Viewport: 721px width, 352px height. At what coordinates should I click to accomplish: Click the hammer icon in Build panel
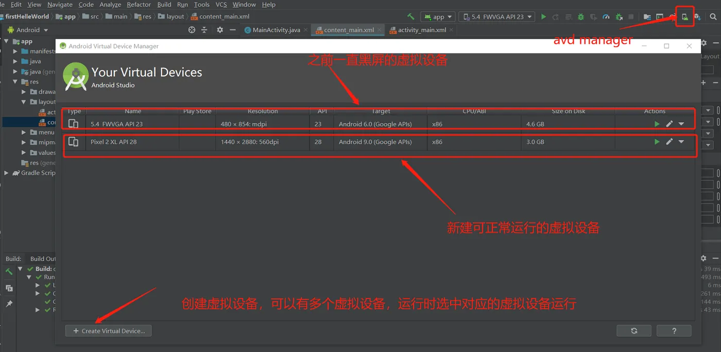click(x=9, y=271)
